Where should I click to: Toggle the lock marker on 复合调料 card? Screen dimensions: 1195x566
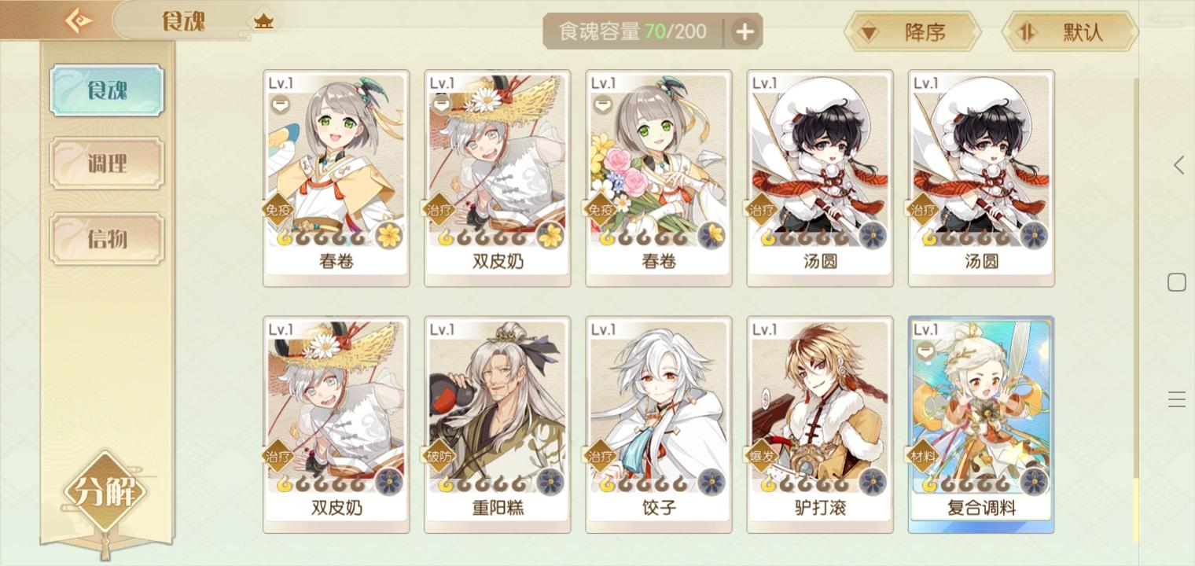(x=925, y=351)
